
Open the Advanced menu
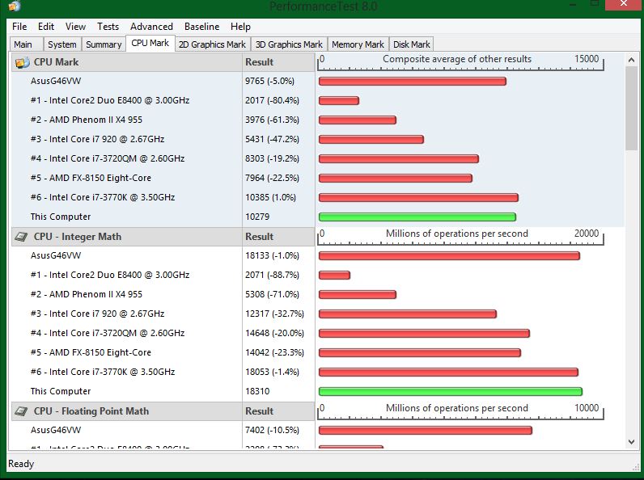click(x=151, y=27)
